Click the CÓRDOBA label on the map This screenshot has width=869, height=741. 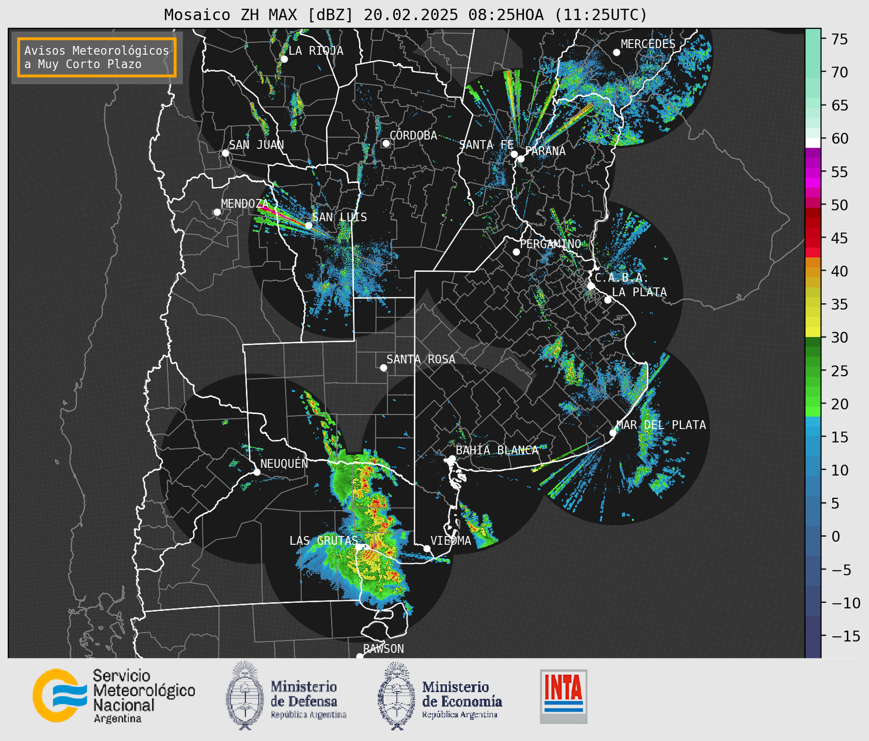pyautogui.click(x=414, y=136)
